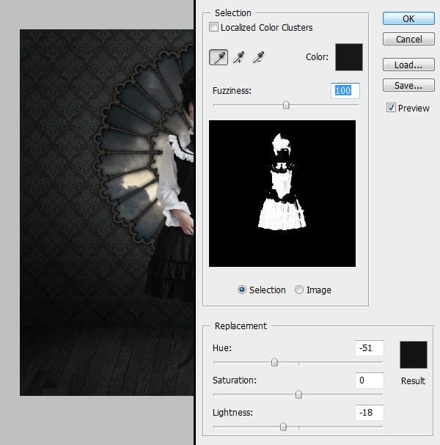Confirm with the OK button
The width and height of the screenshot is (440, 445).
pos(408,18)
